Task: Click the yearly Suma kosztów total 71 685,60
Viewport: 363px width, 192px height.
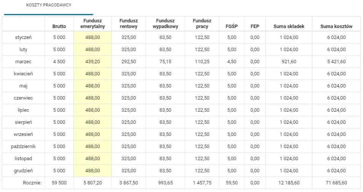Action: tap(336, 183)
